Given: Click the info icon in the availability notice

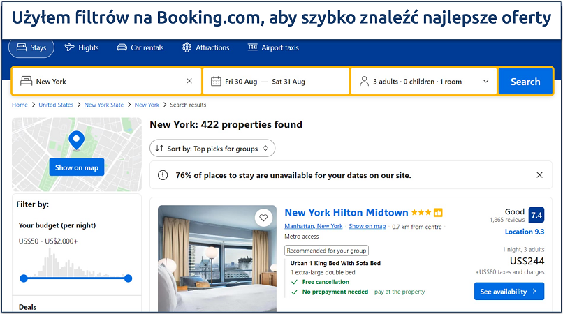Looking at the screenshot, I should click(163, 175).
